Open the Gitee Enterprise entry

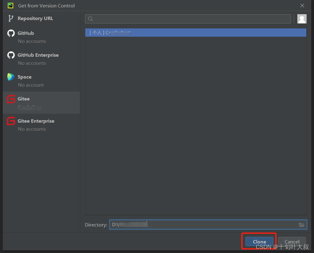41,125
